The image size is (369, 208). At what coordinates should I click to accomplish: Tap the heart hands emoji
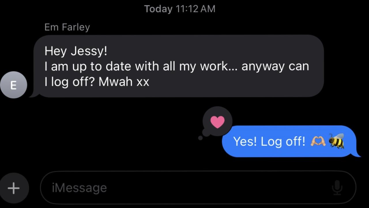[318, 141]
